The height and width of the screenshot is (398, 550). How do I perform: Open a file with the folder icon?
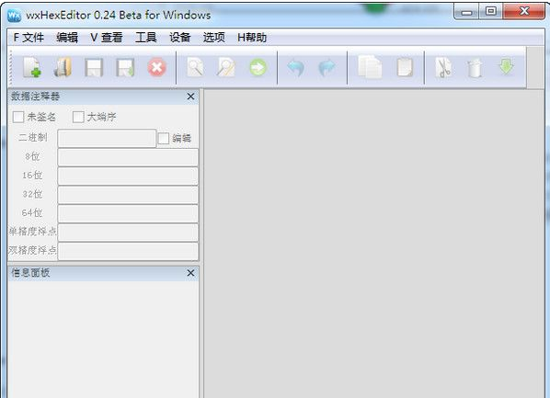[63, 67]
